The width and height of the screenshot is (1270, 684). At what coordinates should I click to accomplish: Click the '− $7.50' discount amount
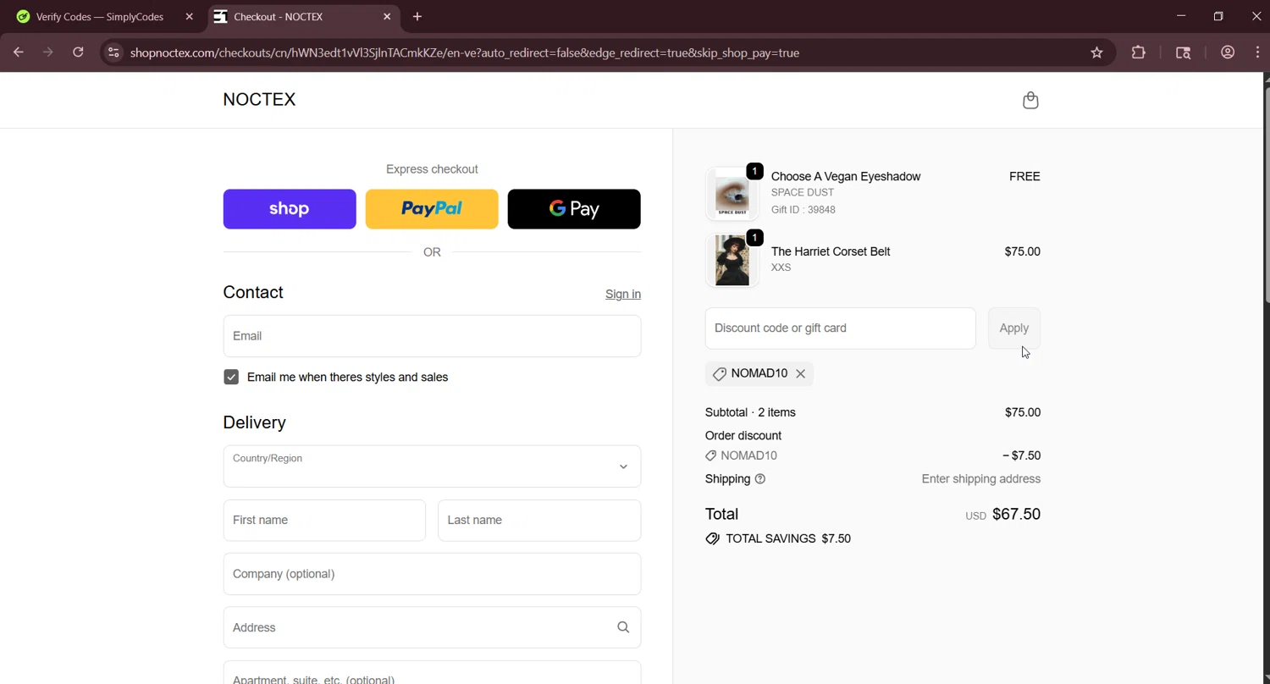[x=1021, y=455]
